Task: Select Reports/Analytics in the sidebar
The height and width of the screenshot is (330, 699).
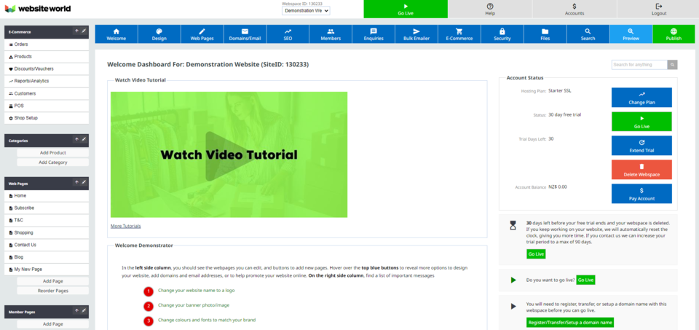Action: (x=31, y=81)
